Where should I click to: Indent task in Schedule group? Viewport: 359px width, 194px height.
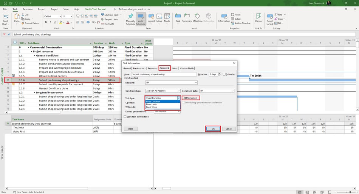[x=82, y=22]
